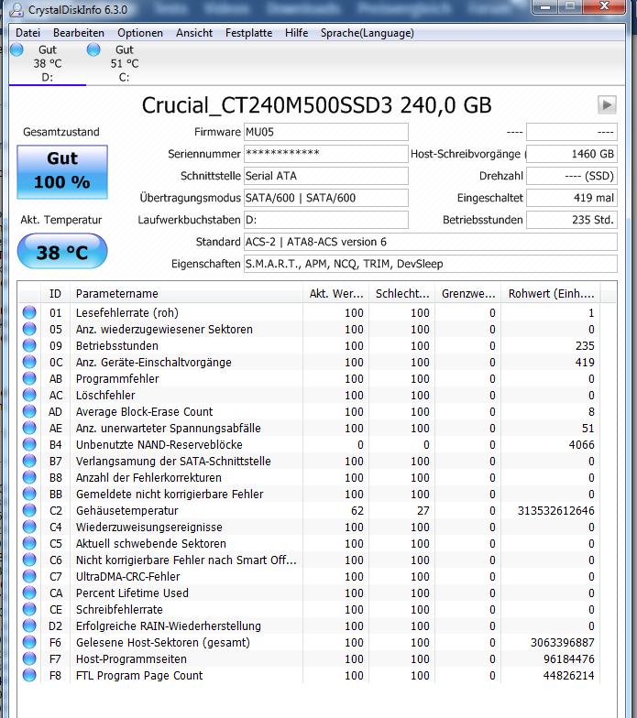Click the Eingeschaltet value 419 mal

point(572,198)
